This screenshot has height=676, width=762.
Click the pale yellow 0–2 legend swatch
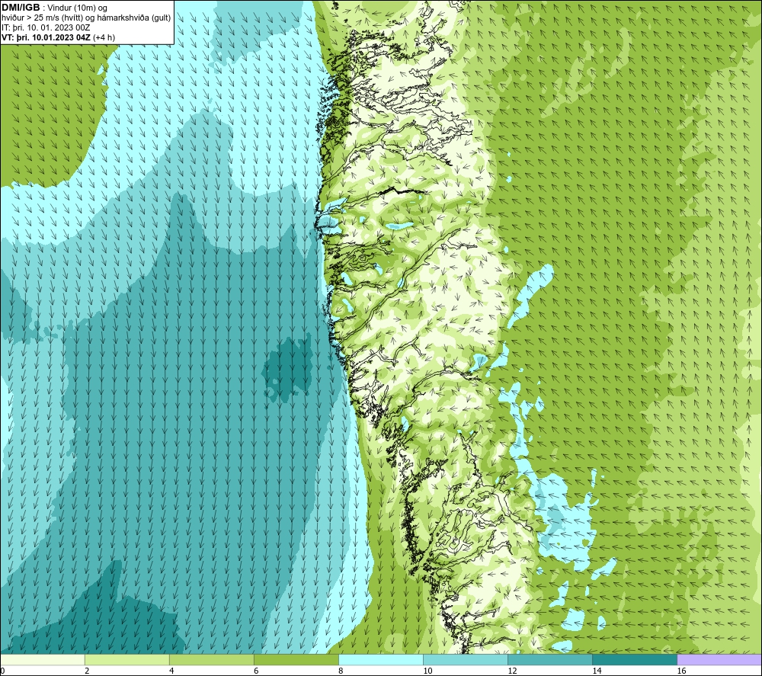point(43,659)
